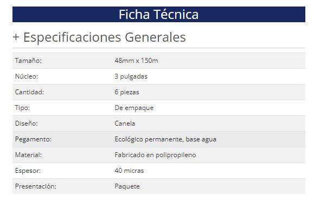Click the 6 piezas value
Screen dimensions: 314x201
coord(127,92)
